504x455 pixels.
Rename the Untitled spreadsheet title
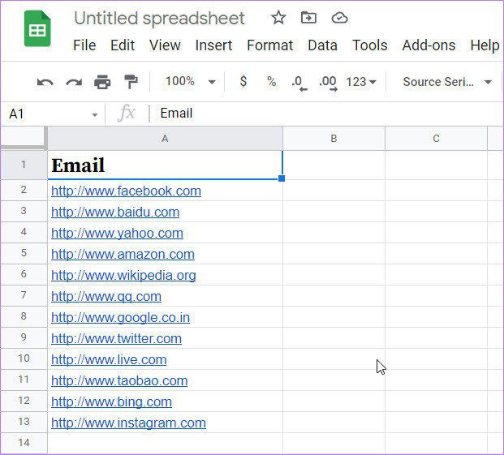tap(159, 18)
